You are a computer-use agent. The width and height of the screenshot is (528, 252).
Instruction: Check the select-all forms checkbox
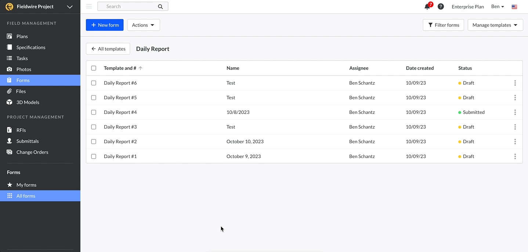[x=94, y=68]
